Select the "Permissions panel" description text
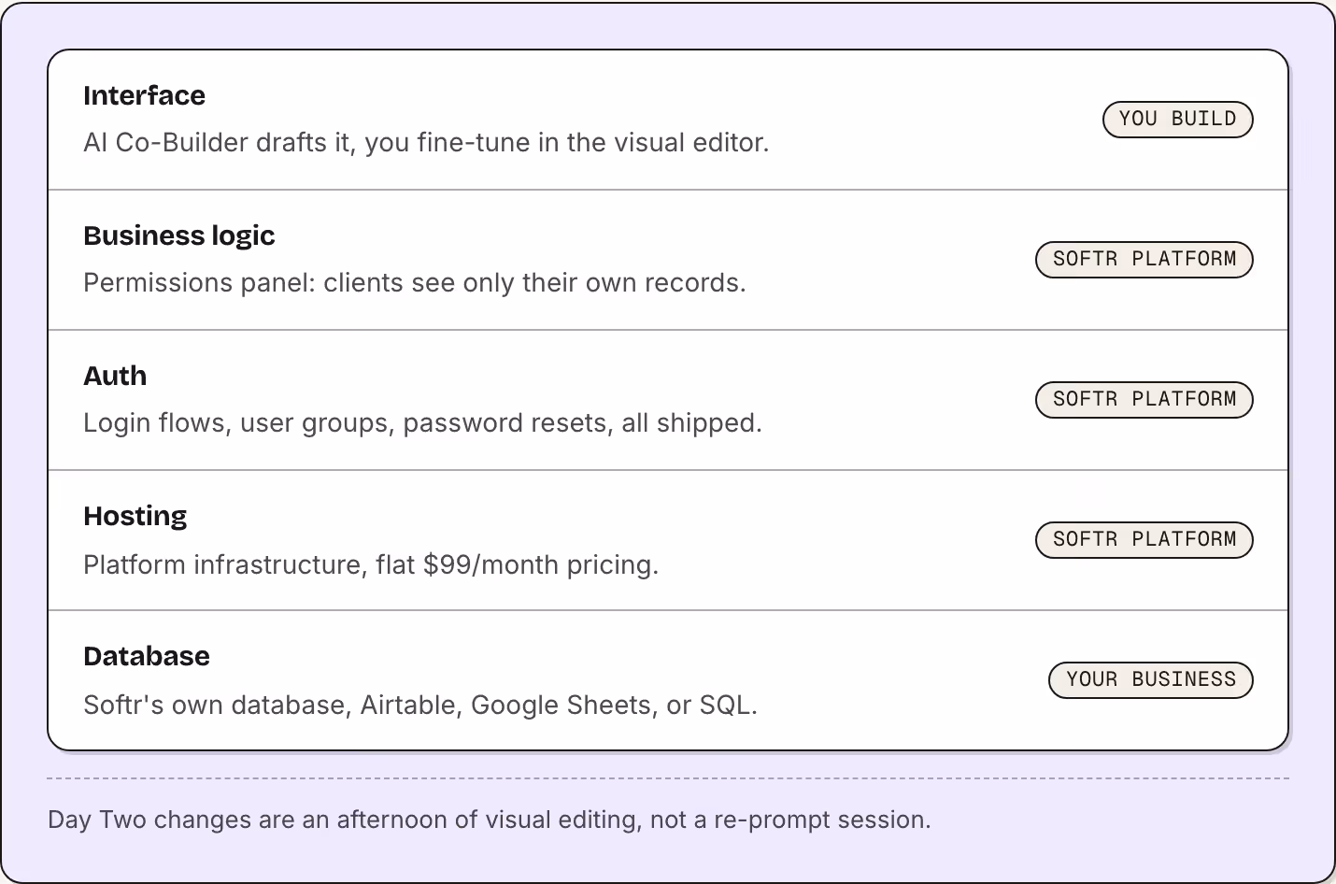This screenshot has width=1336, height=884. point(415,282)
